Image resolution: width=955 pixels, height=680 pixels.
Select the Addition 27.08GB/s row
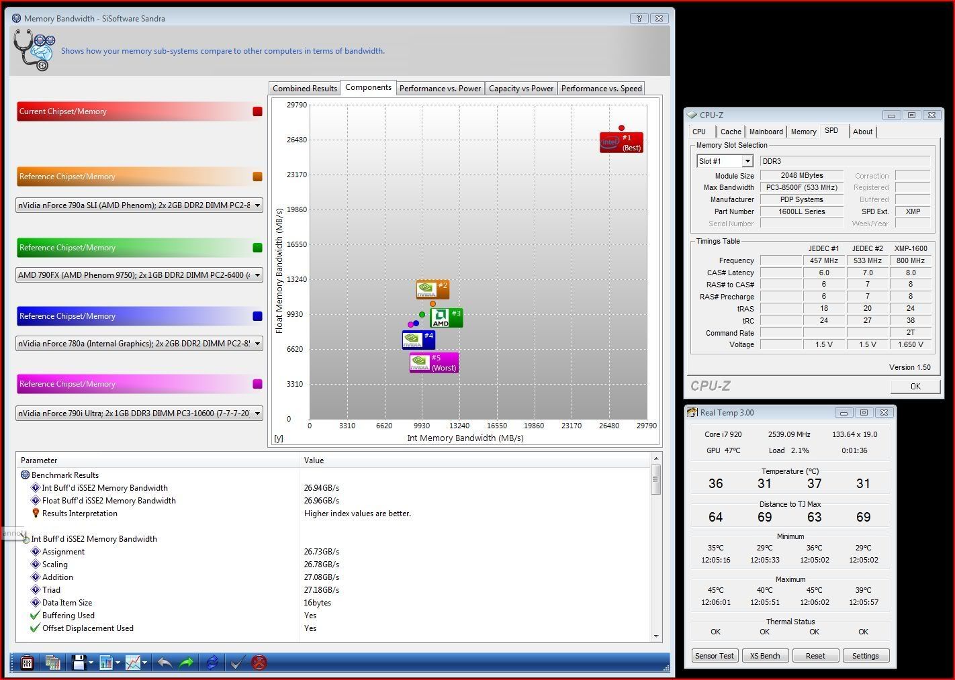pyautogui.click(x=334, y=577)
